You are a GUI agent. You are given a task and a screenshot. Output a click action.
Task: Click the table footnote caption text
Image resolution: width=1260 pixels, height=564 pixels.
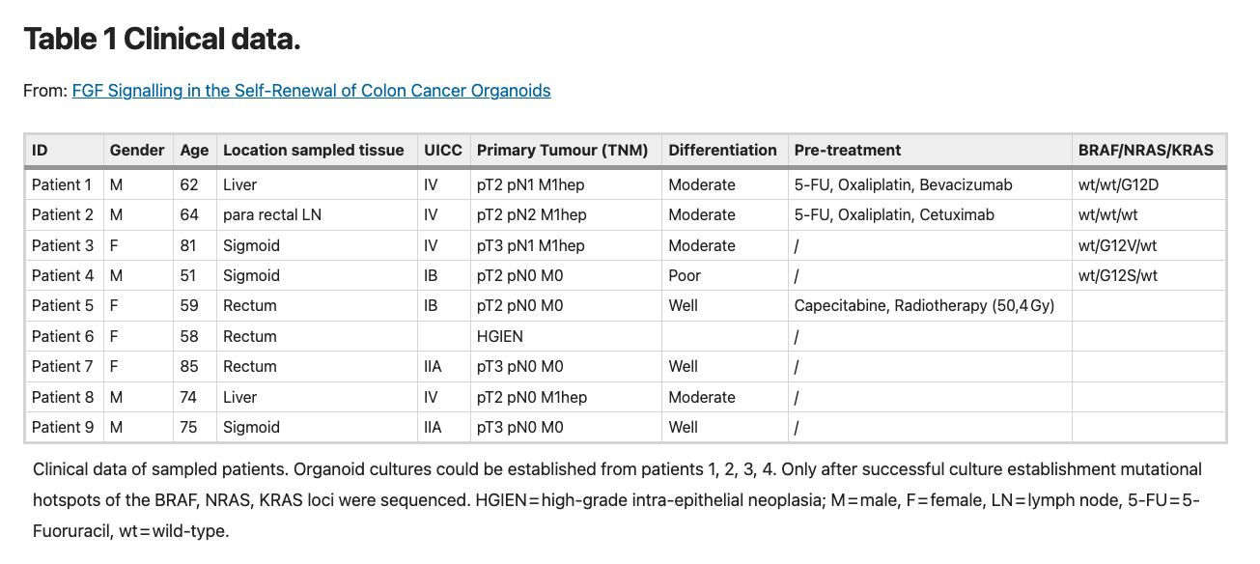tap(617, 499)
